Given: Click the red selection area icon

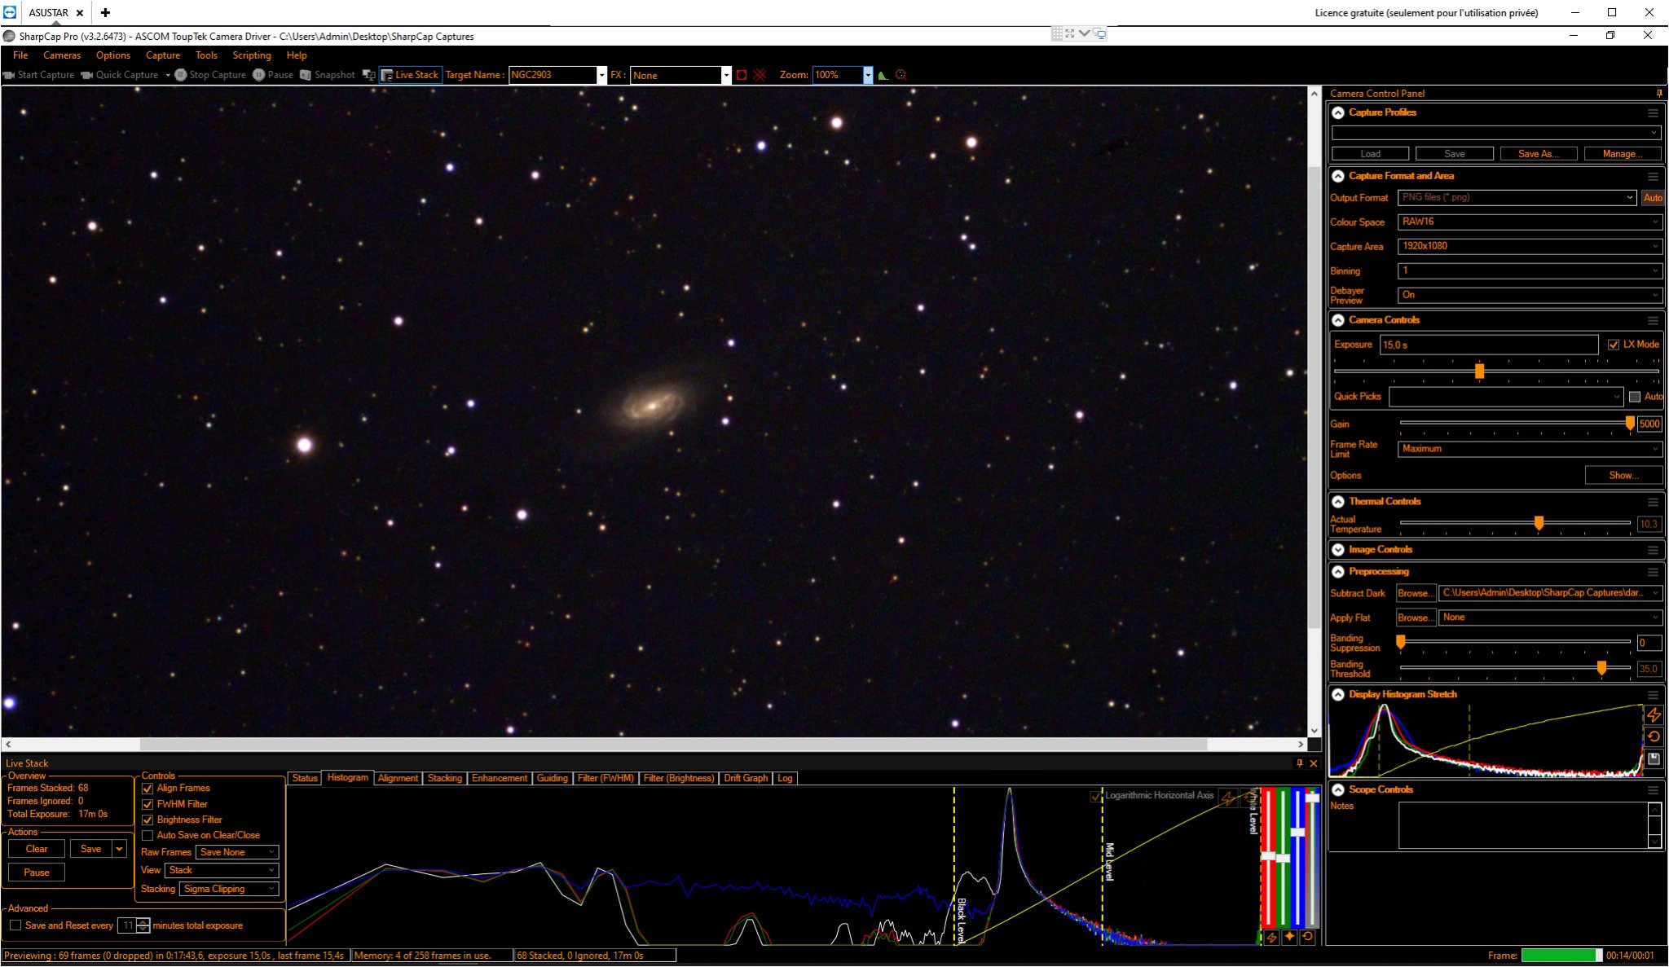Looking at the screenshot, I should coord(742,75).
